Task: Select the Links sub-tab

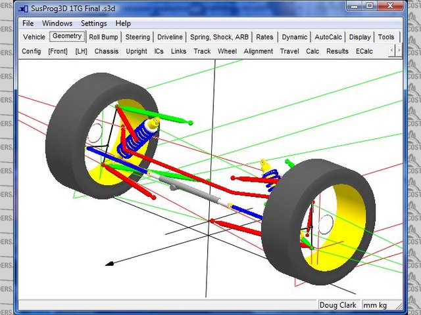Action: [178, 51]
